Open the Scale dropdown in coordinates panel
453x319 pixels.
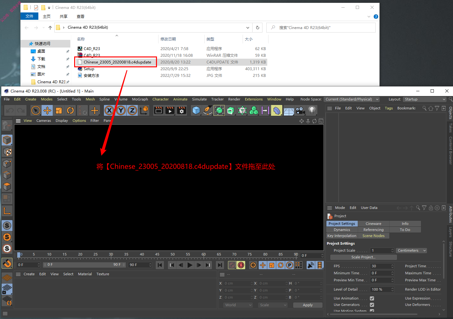point(273,305)
